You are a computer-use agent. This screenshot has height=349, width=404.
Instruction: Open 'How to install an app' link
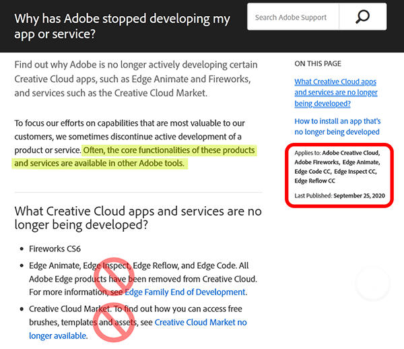337,127
